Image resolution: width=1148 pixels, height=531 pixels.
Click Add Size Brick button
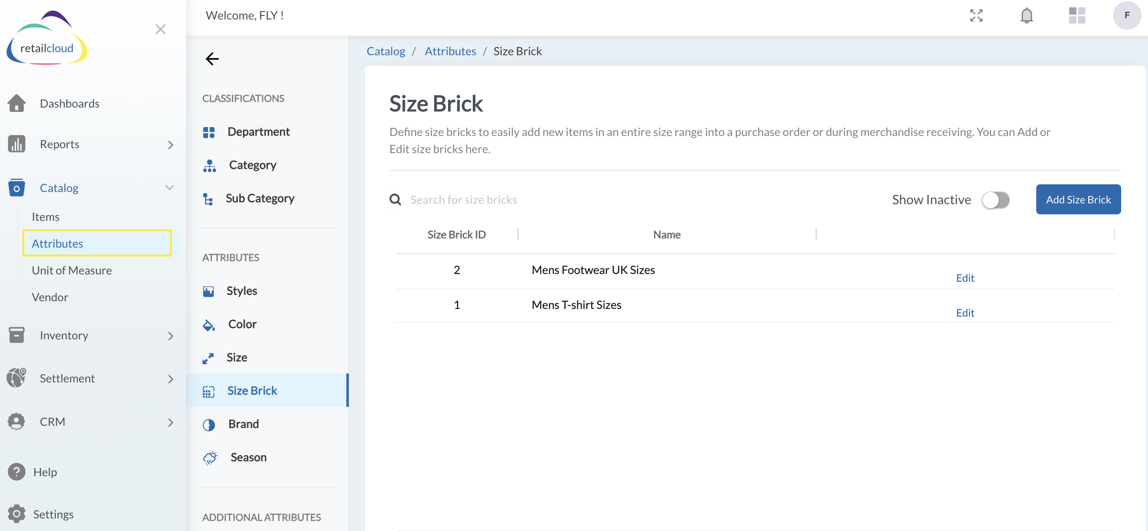click(1078, 199)
